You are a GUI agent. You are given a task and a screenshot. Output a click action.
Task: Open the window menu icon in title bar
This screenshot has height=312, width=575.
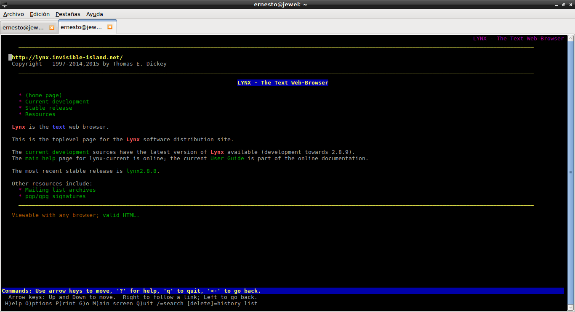[x=5, y=4]
